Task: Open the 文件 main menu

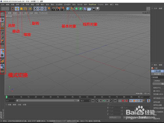Action: 3,5
